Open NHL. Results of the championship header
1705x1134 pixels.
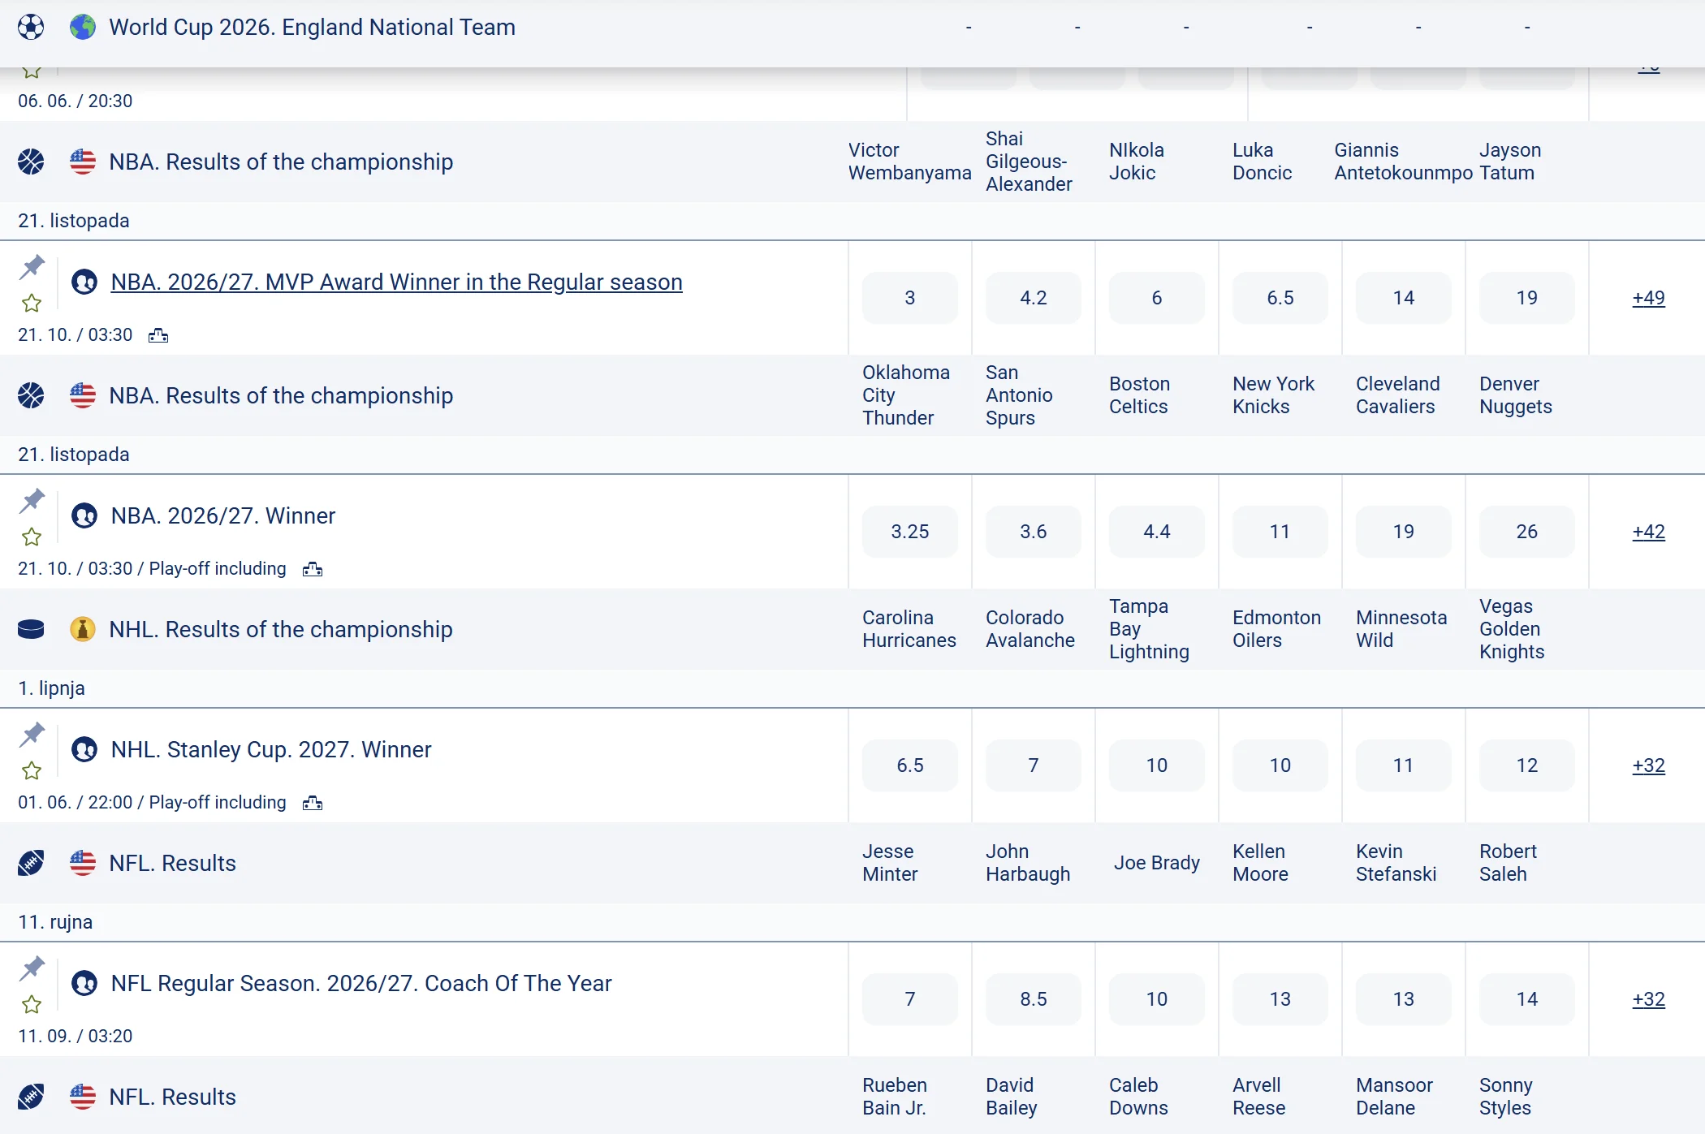[281, 629]
